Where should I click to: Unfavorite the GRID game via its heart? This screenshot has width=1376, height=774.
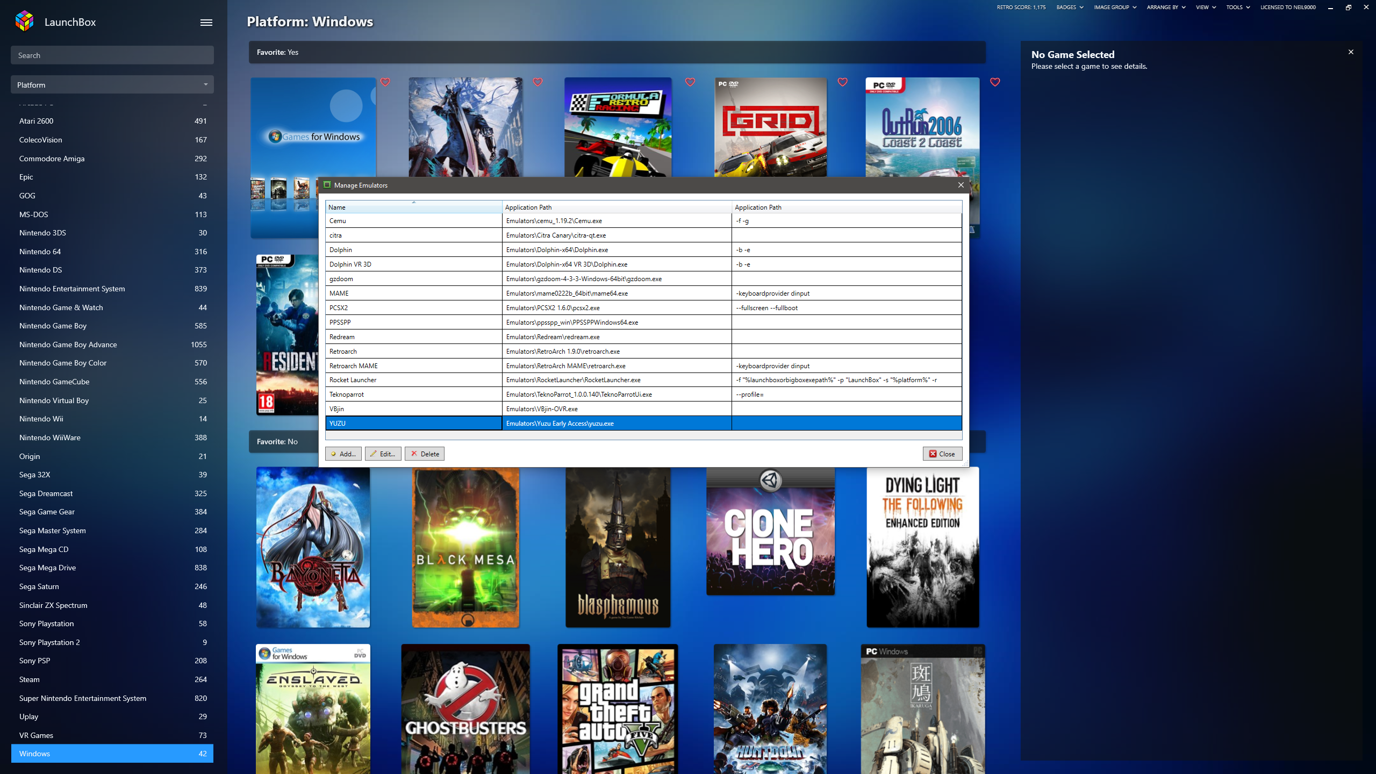point(842,82)
